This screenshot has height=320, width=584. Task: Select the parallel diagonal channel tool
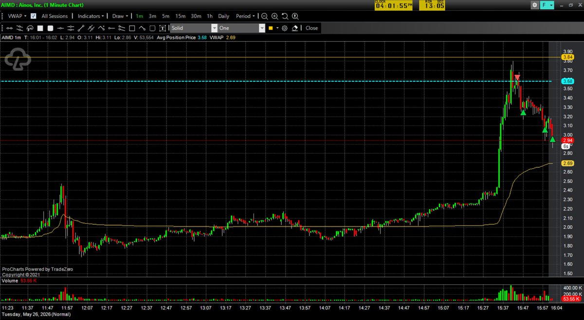click(91, 28)
